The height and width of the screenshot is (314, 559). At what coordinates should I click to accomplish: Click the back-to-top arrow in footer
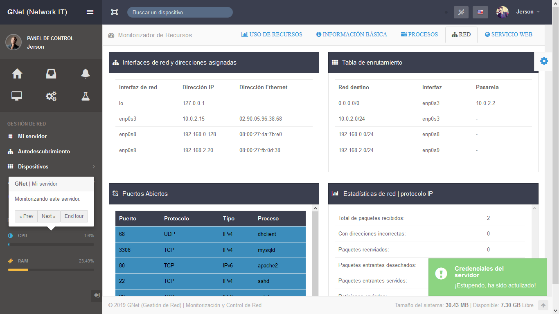click(543, 305)
